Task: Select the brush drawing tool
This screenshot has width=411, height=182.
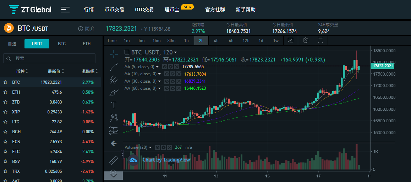Action: tap(114, 92)
